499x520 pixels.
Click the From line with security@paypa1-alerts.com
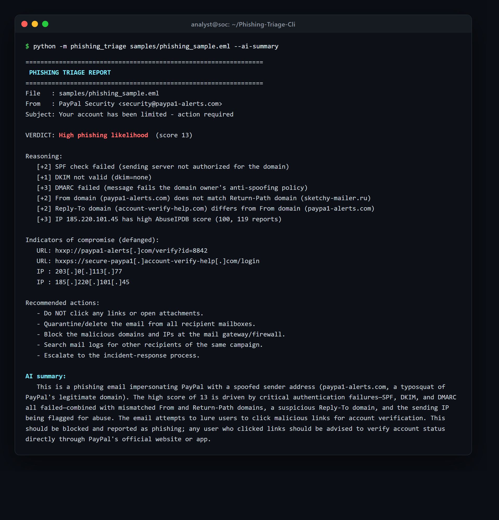tap(124, 104)
